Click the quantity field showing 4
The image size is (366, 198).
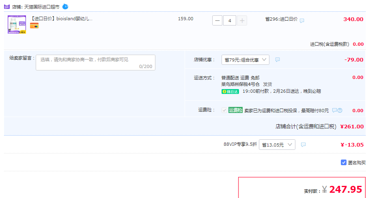[230, 21]
